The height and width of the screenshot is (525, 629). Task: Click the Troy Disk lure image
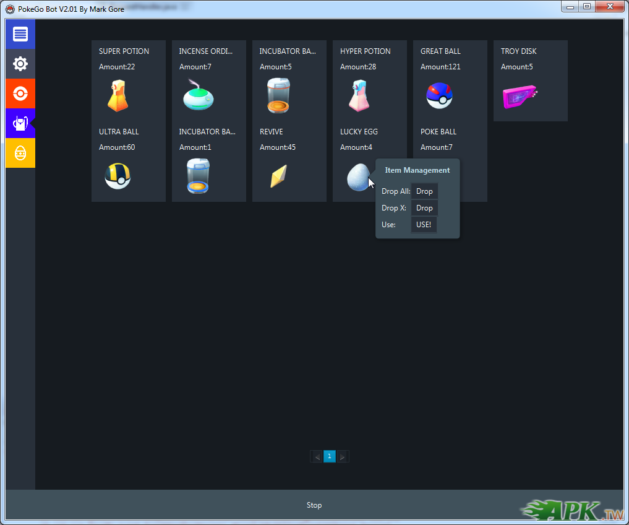pos(520,97)
